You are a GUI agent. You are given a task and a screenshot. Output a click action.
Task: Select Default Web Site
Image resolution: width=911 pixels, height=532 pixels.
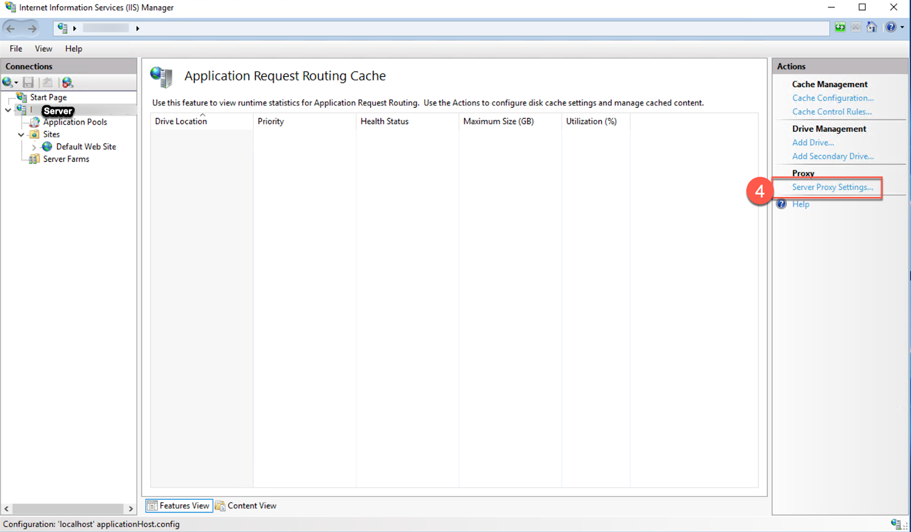click(86, 146)
